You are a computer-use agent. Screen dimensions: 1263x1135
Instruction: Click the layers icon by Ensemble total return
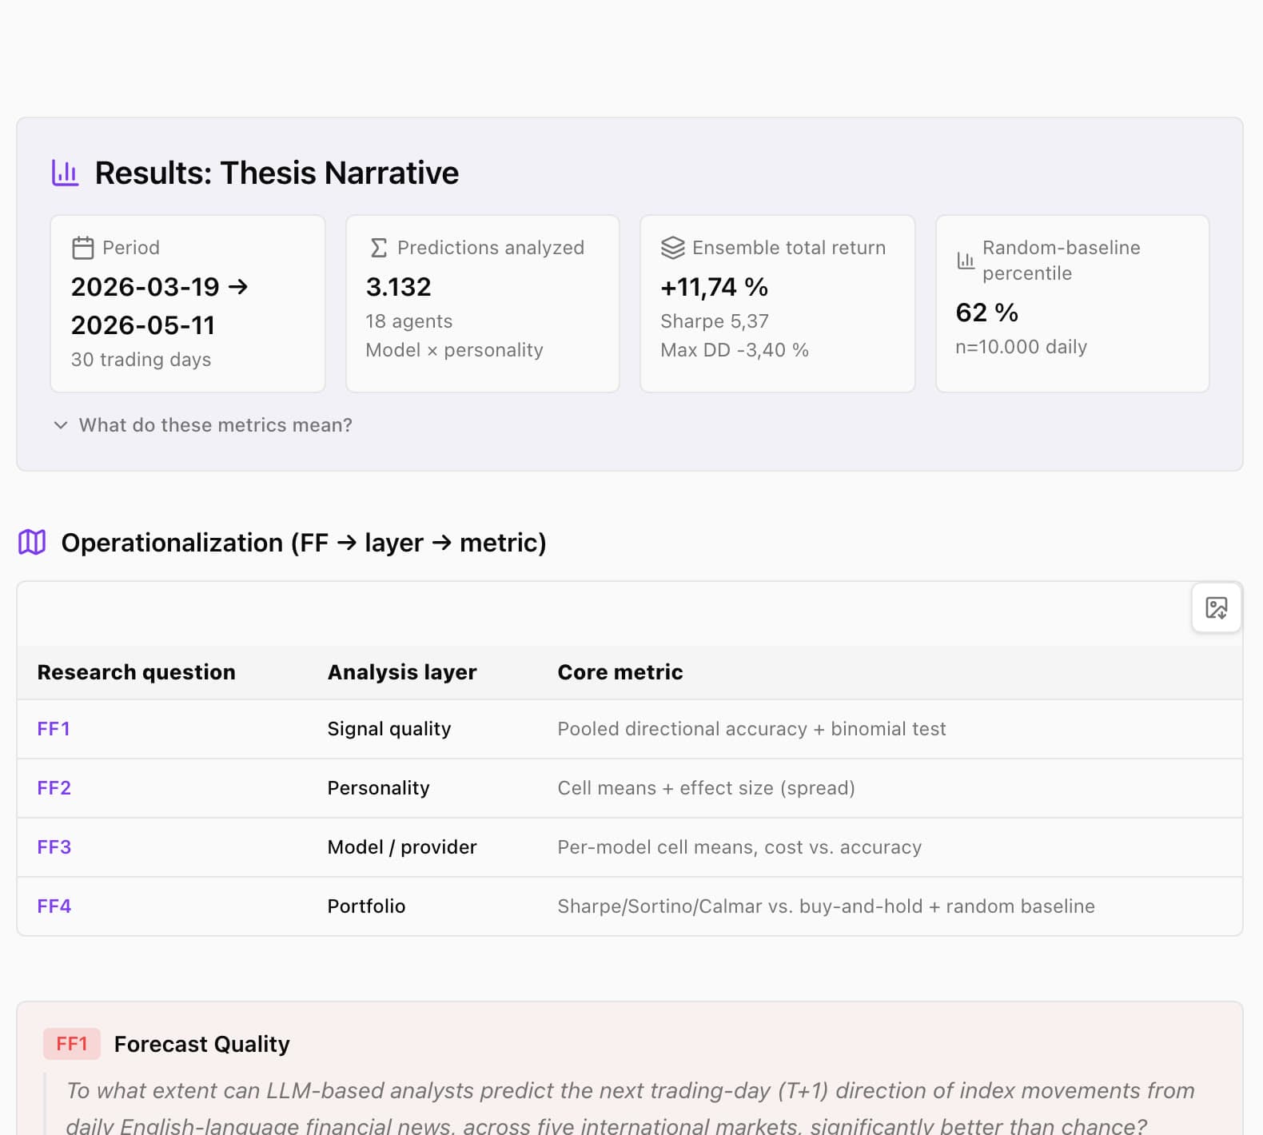(x=673, y=248)
